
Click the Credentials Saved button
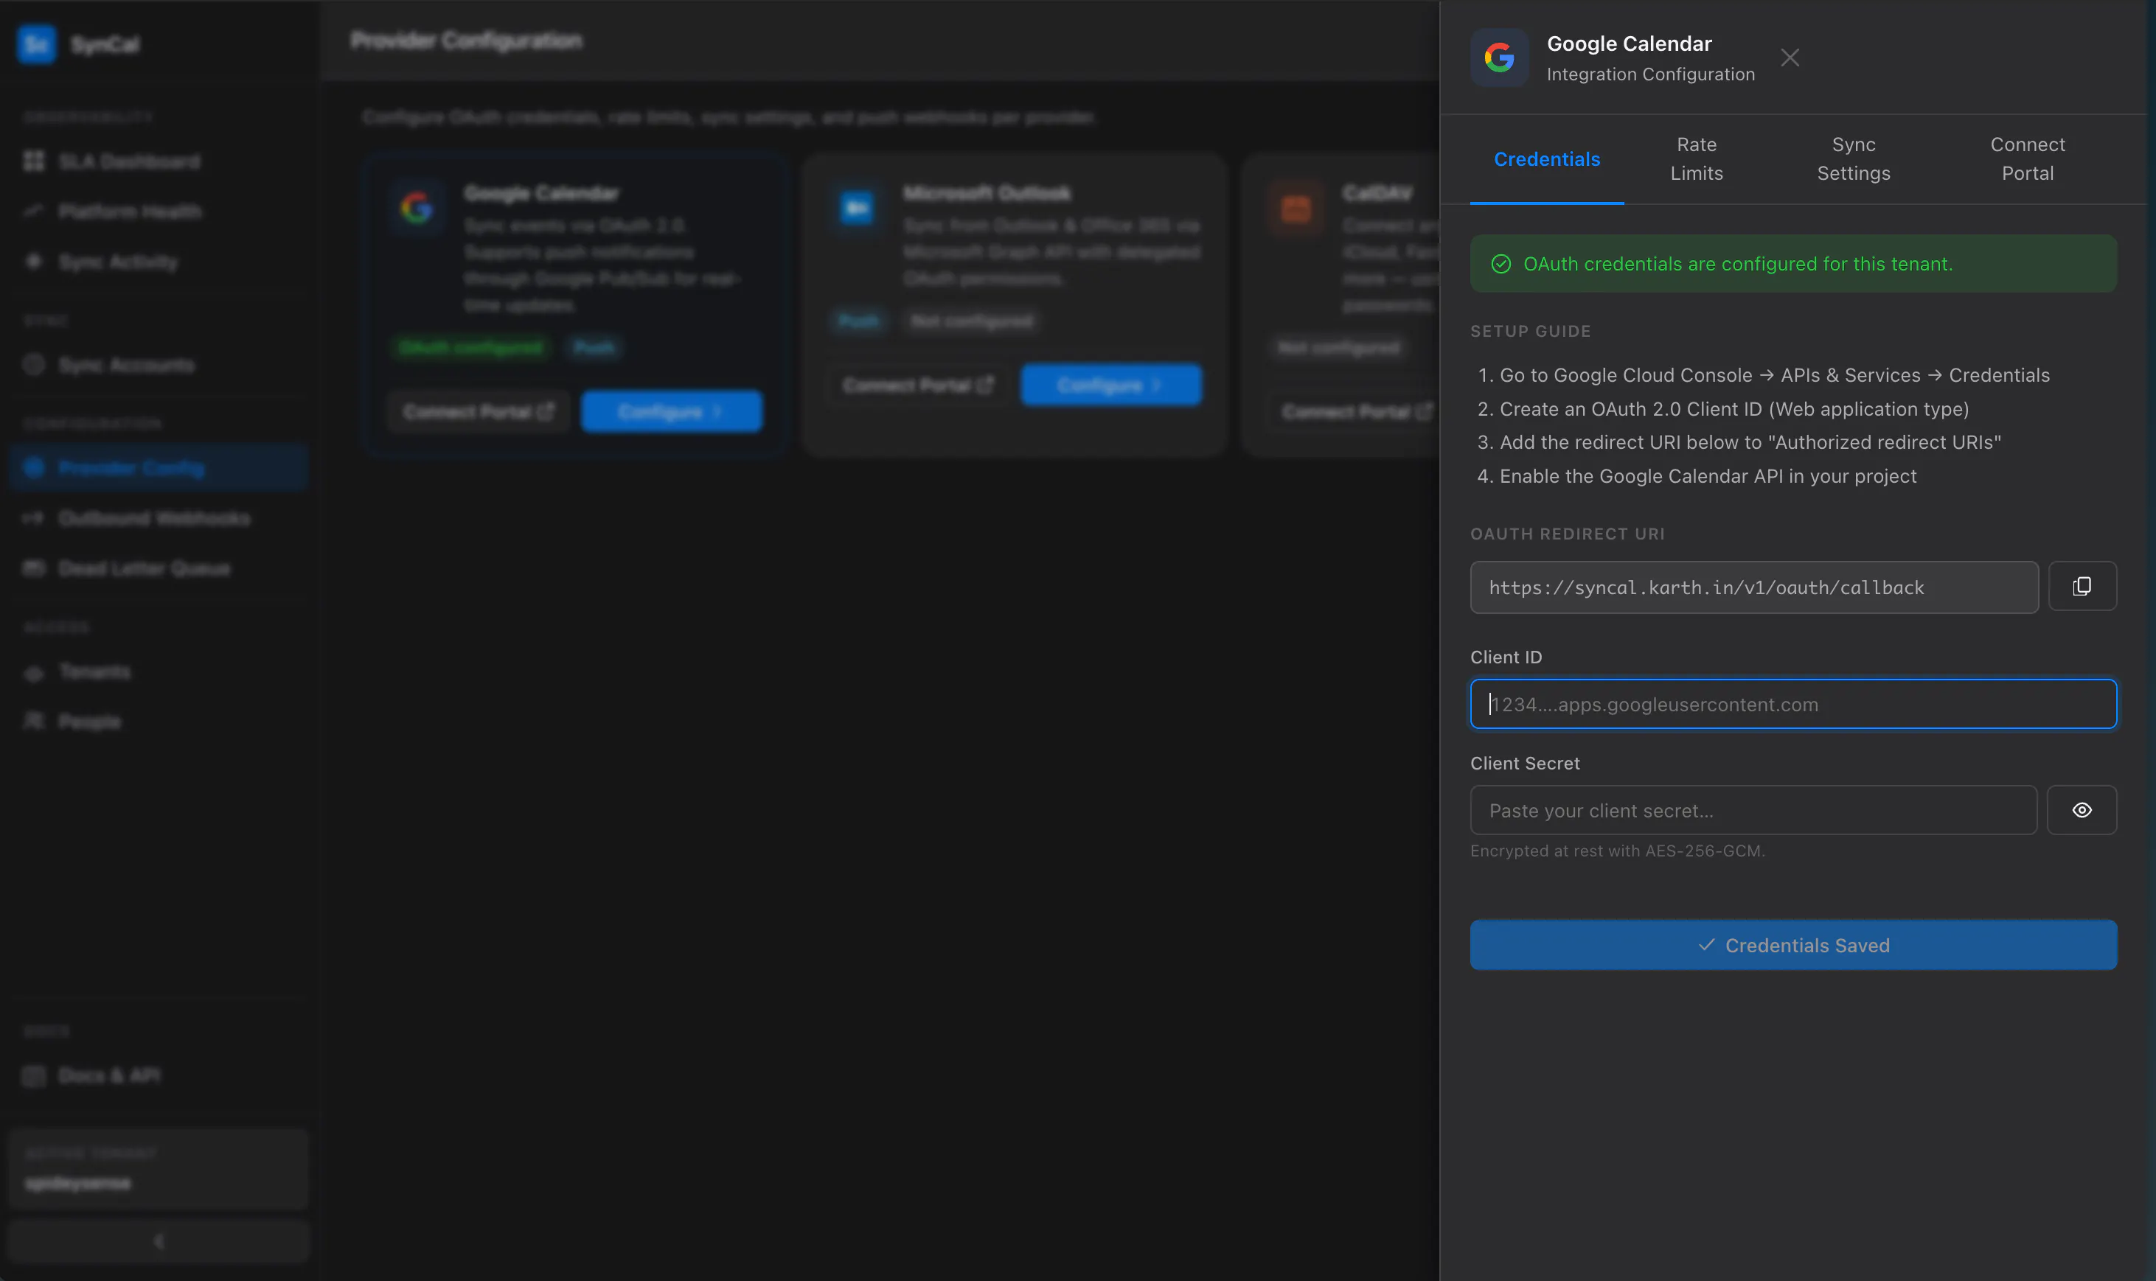point(1792,945)
